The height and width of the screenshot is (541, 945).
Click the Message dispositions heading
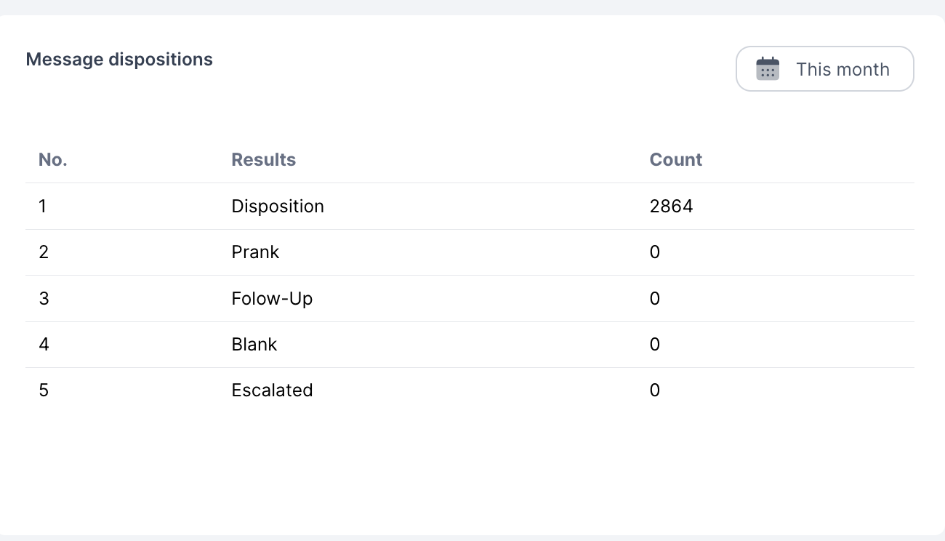(119, 60)
